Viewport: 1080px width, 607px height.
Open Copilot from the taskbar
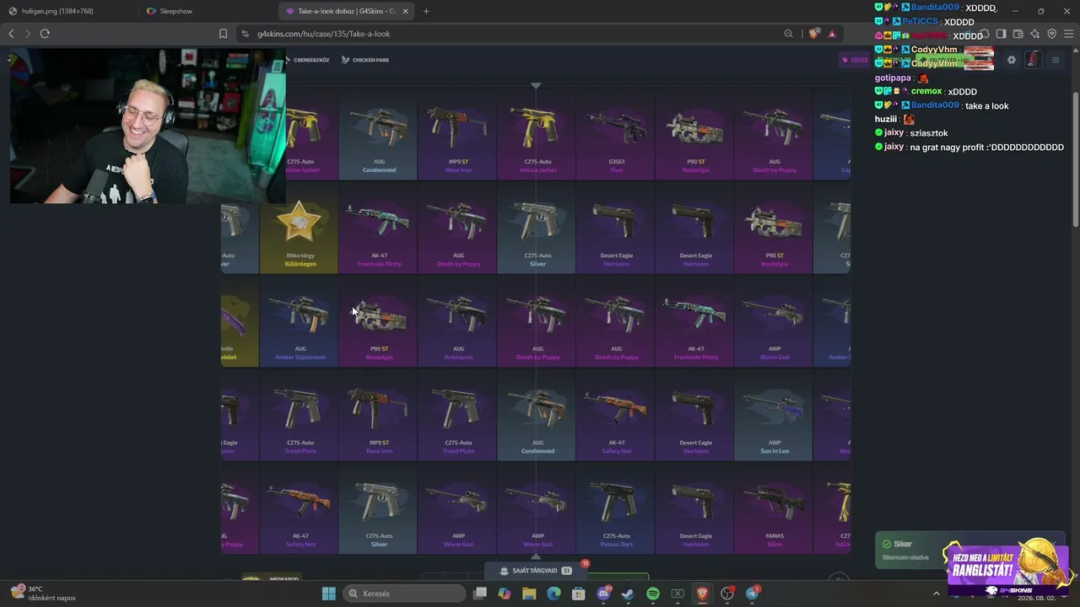(x=505, y=594)
